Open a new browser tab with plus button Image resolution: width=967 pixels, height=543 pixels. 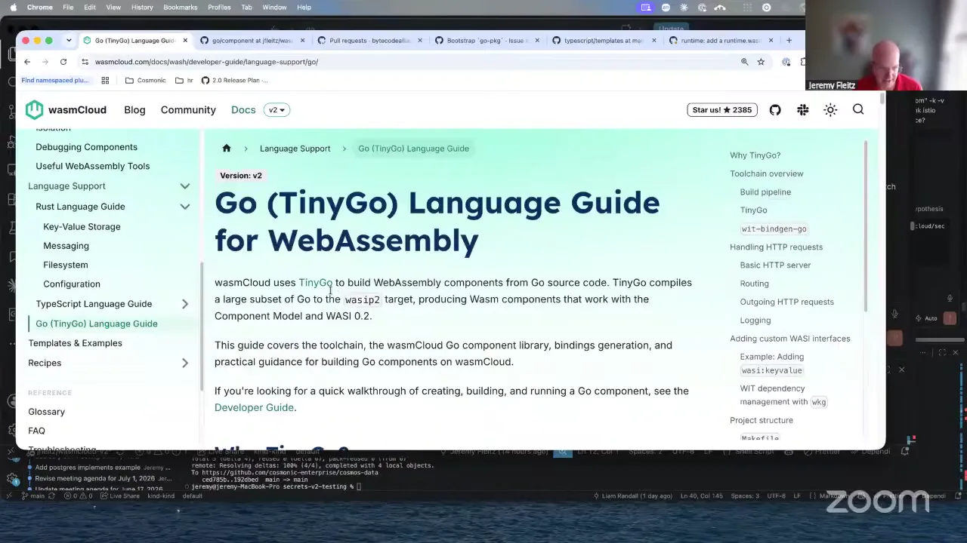coord(789,40)
